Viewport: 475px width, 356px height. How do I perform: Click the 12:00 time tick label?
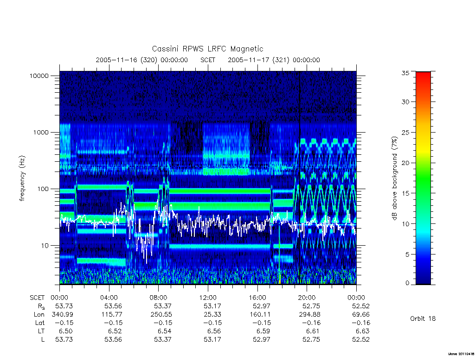tap(208, 298)
